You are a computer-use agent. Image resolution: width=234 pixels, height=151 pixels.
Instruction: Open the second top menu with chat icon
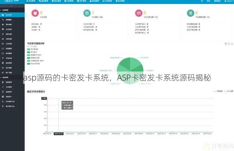click(44, 1)
